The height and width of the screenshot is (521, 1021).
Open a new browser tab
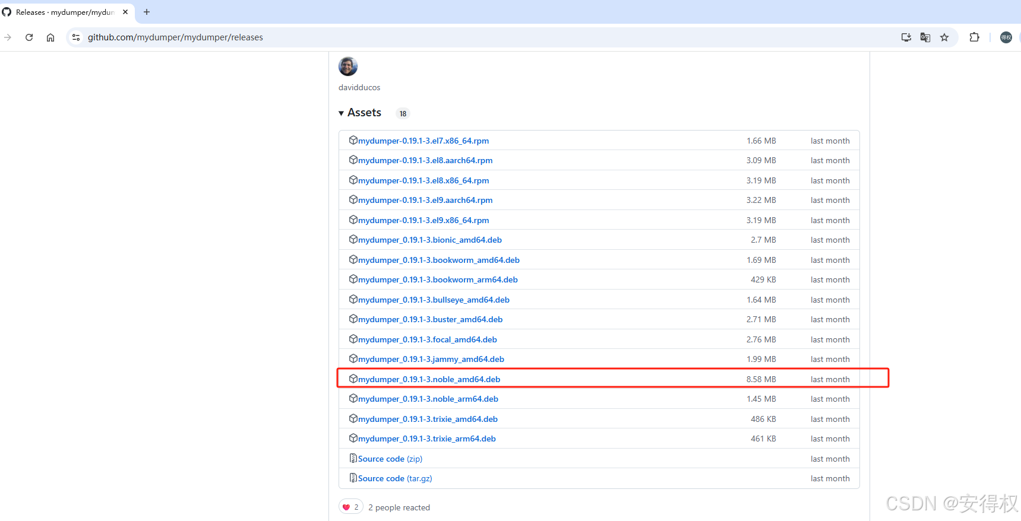(x=147, y=12)
